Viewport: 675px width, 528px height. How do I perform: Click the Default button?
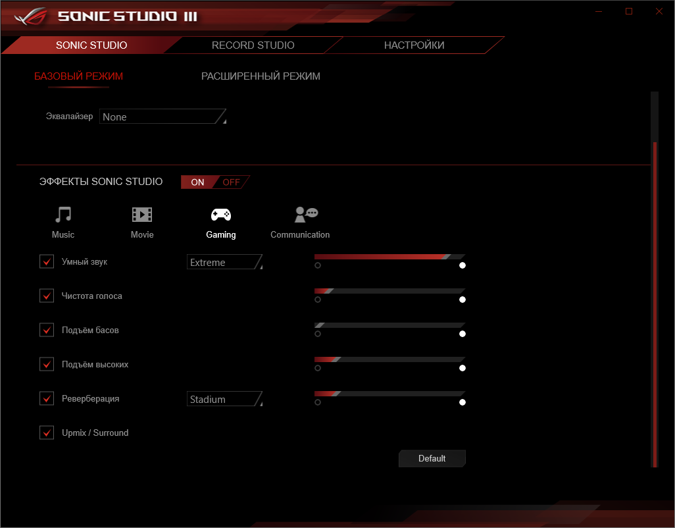tap(432, 458)
